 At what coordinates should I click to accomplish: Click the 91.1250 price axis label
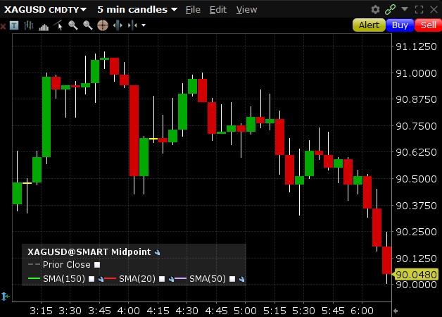(417, 46)
